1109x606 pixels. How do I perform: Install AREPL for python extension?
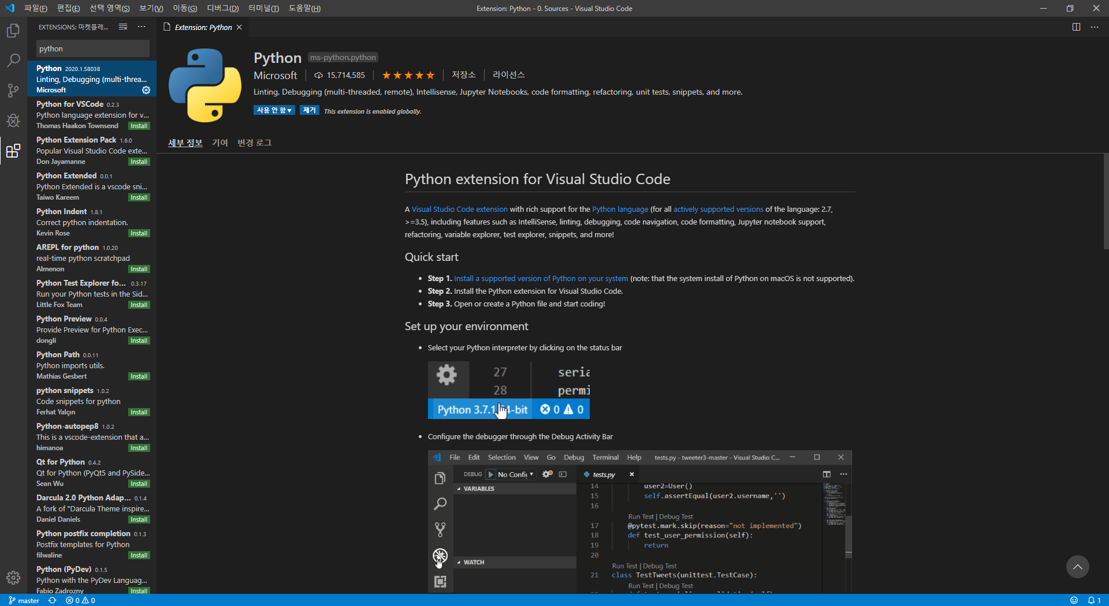pyautogui.click(x=139, y=269)
